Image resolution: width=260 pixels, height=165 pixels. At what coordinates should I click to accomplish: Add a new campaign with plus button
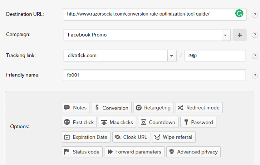point(240,35)
